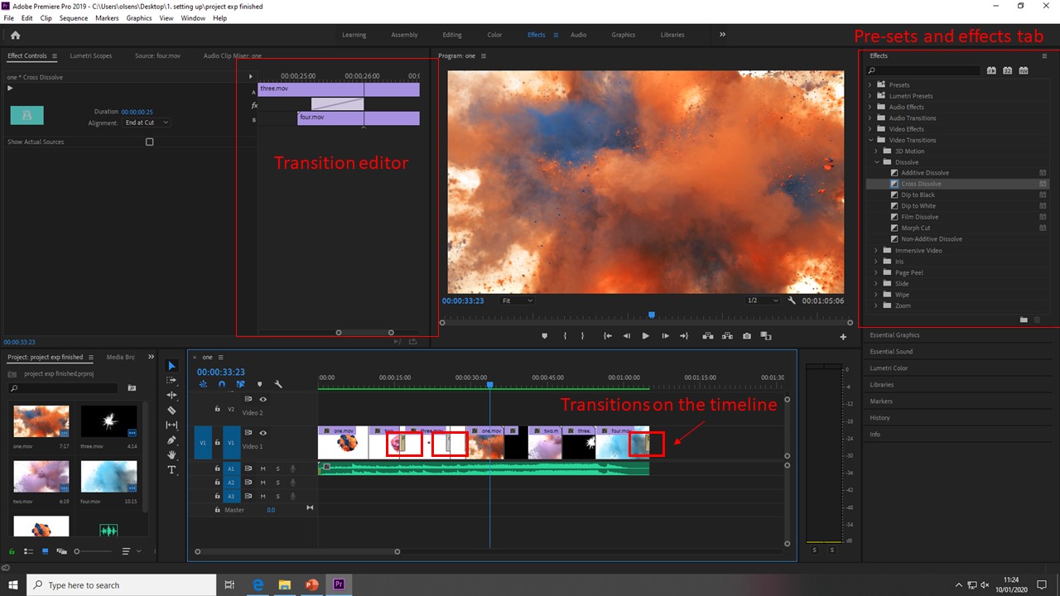Toggle Show Actual Sources checkbox
This screenshot has width=1060, height=596.
click(149, 142)
